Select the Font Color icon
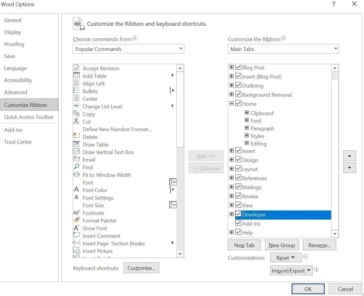Image resolution: width=364 pixels, height=296 pixels. pyautogui.click(x=76, y=190)
